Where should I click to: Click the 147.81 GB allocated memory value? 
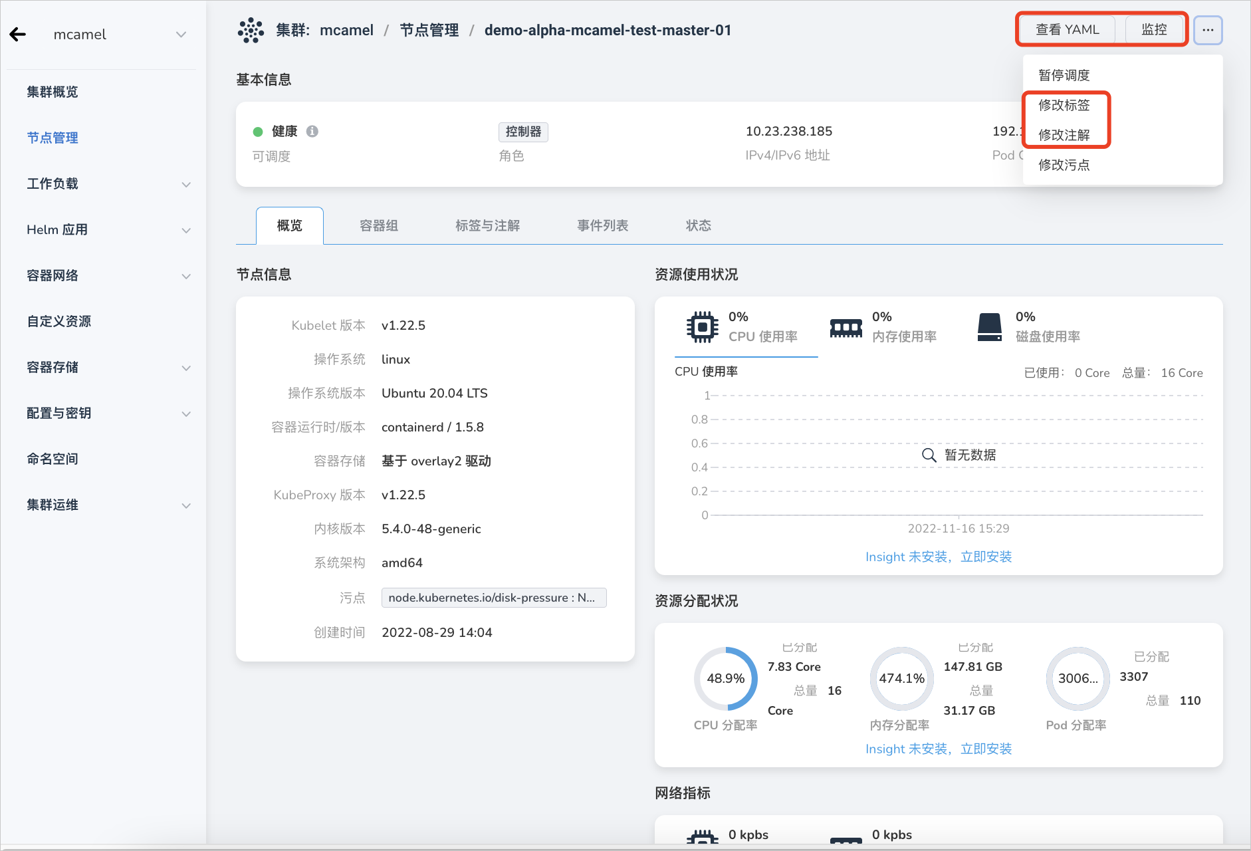(x=973, y=666)
